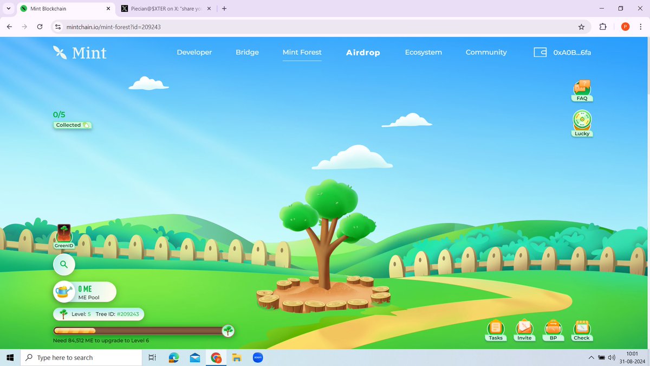Open the FAQ icon

[x=582, y=91]
